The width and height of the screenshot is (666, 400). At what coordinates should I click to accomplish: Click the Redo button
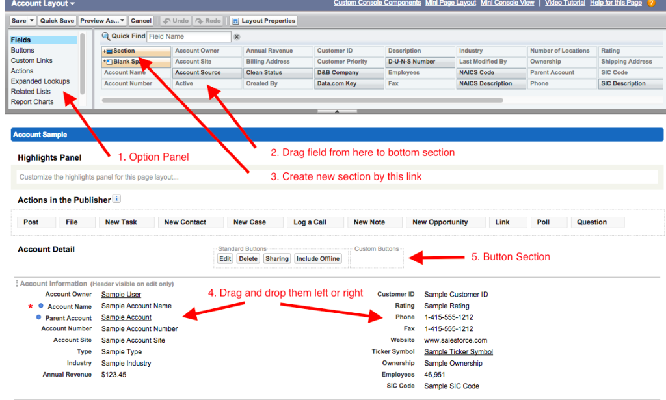(x=208, y=20)
